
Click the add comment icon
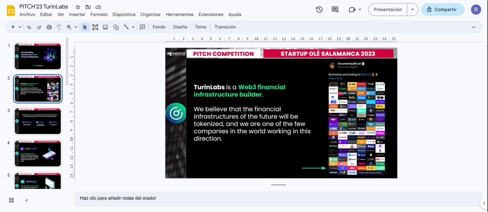click(142, 27)
